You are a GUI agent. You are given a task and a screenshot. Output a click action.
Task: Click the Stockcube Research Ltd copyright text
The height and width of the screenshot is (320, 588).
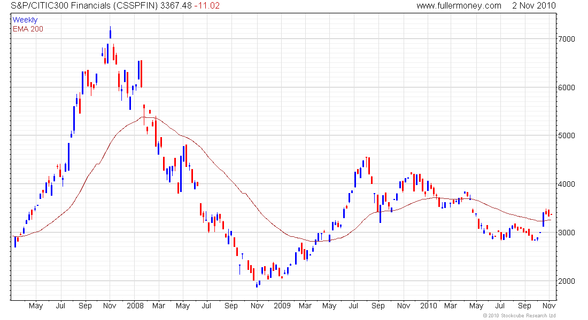(x=519, y=316)
